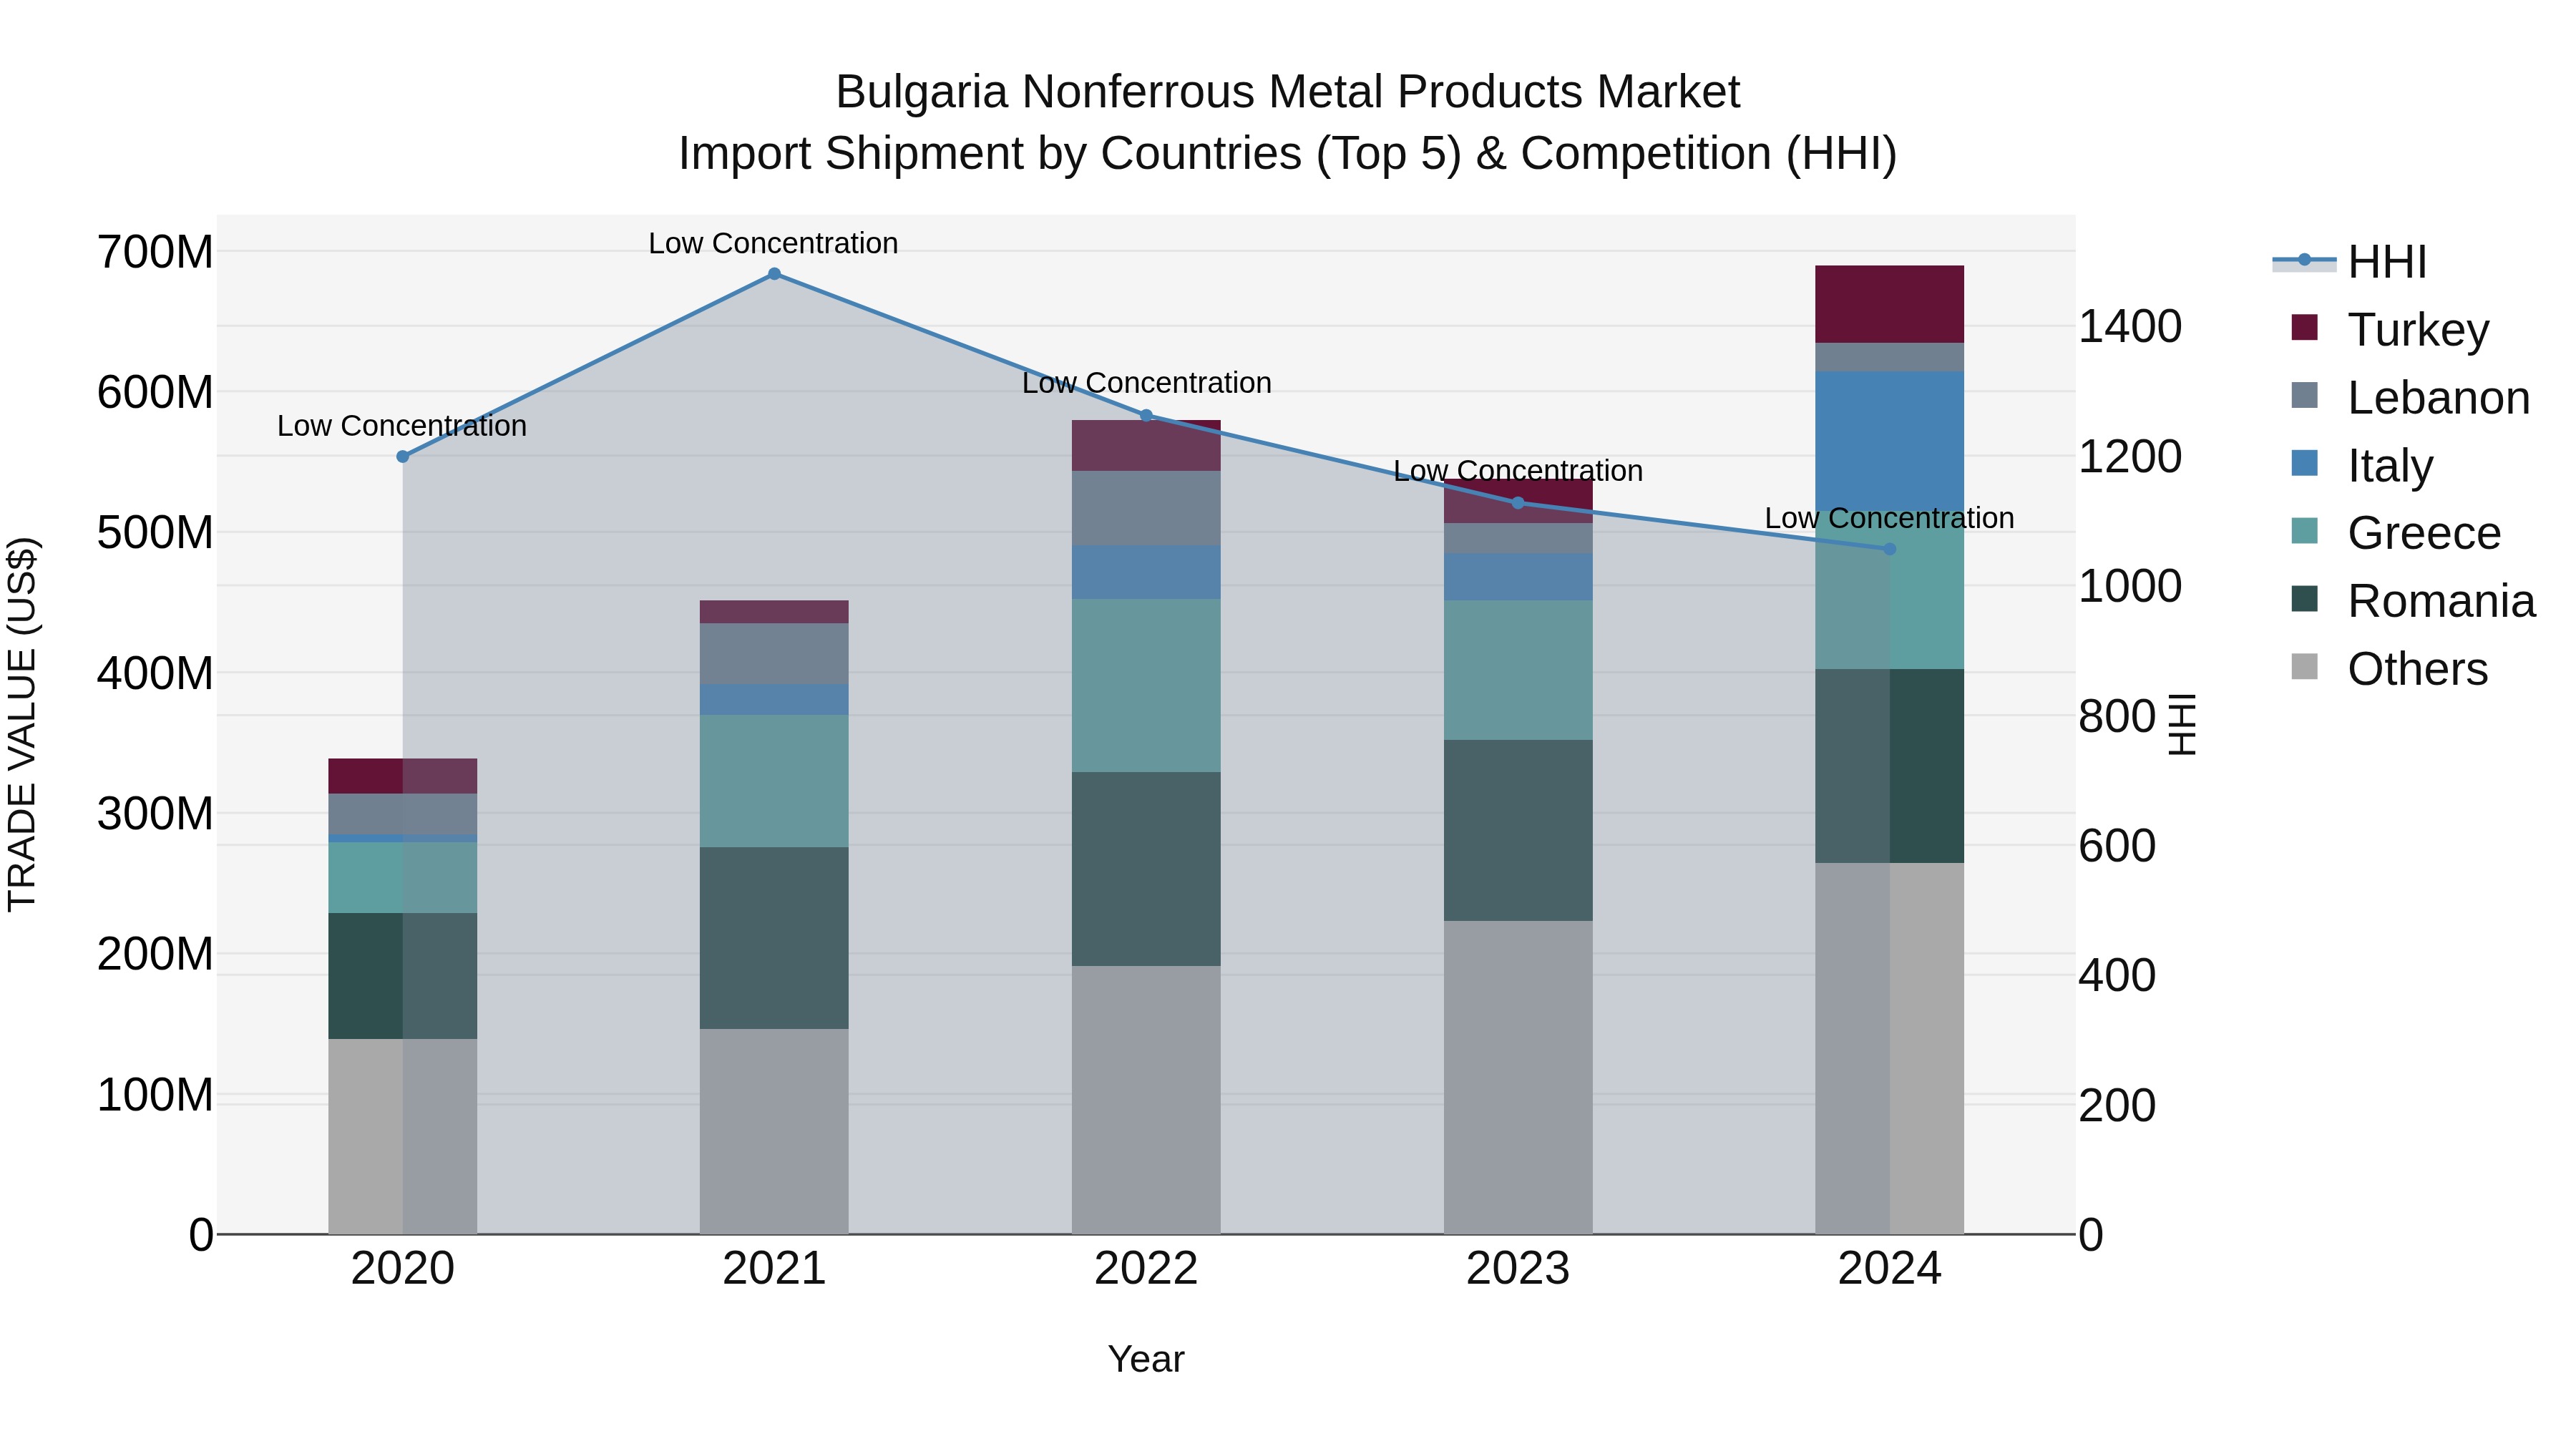The width and height of the screenshot is (2576, 1449).
Task: Click the '100M' left axis tick label
Action: coord(155,1095)
